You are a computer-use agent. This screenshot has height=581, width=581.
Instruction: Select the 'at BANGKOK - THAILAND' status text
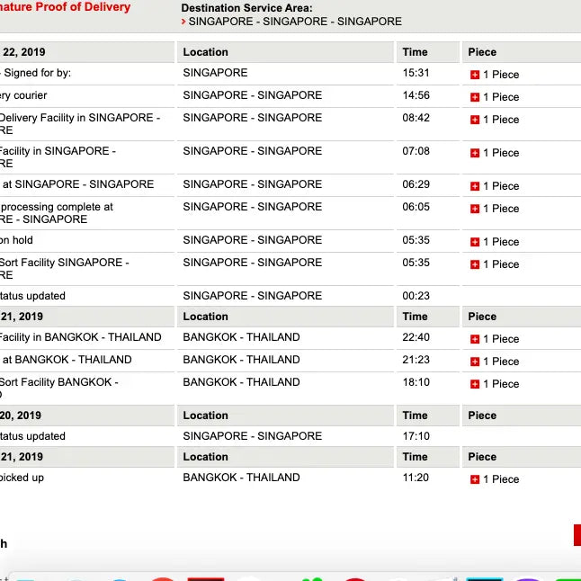[67, 360]
